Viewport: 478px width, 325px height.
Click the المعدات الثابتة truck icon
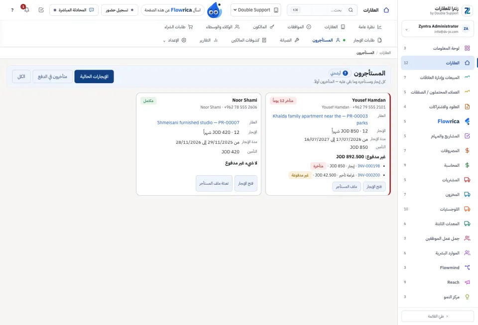coord(467,223)
